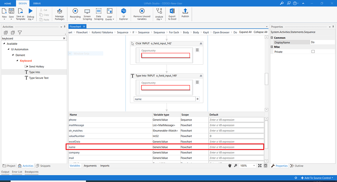
Task: Click Expand All link in designer
Action: point(246,32)
